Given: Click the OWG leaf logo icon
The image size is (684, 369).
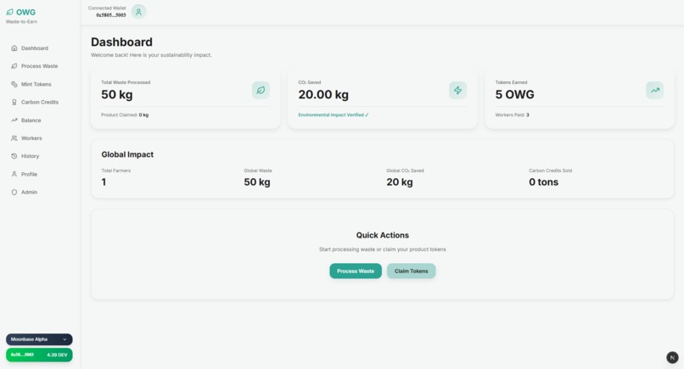Looking at the screenshot, I should [x=9, y=12].
